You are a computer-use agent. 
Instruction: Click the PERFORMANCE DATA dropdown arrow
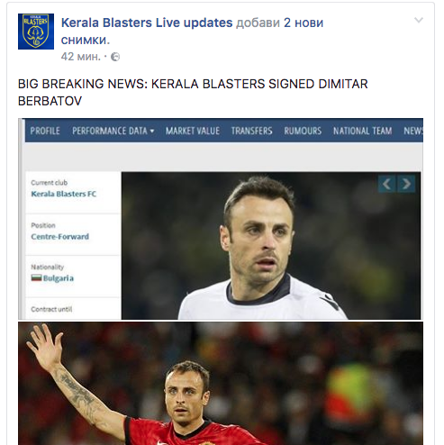[x=152, y=131]
